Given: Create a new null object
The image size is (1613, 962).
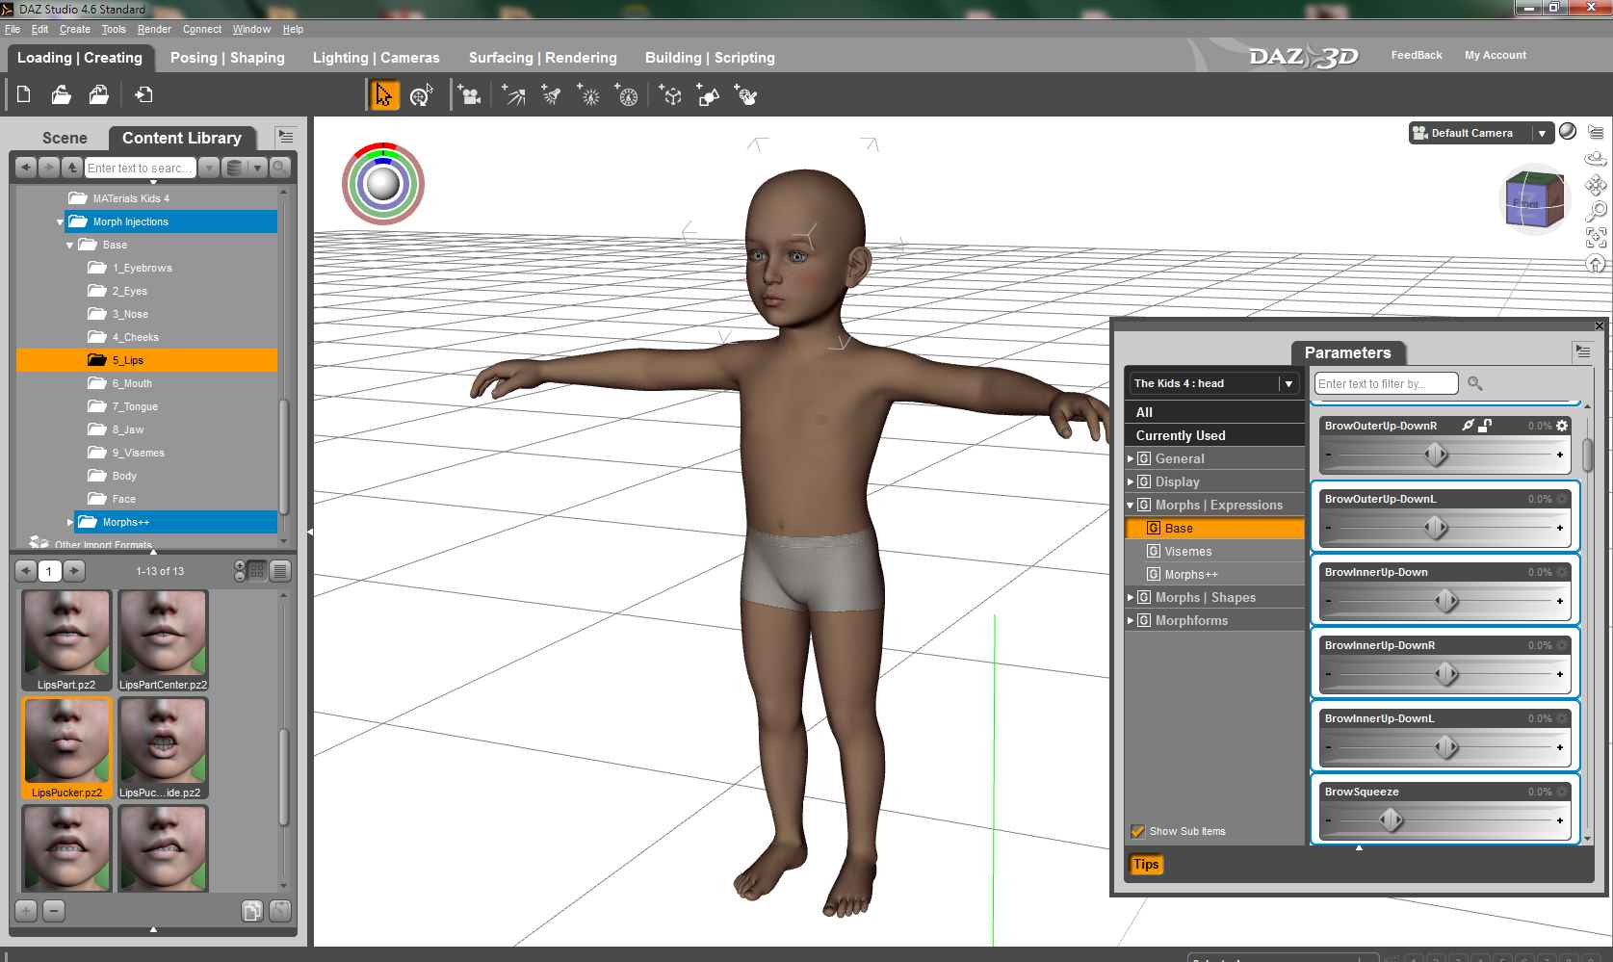Looking at the screenshot, I should 671,95.
